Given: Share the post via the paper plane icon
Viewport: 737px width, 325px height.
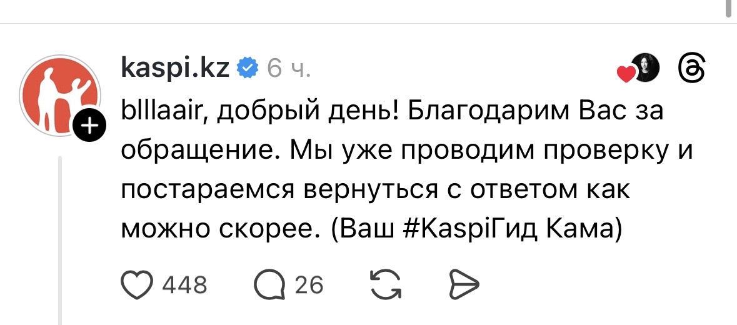Looking at the screenshot, I should (x=463, y=285).
